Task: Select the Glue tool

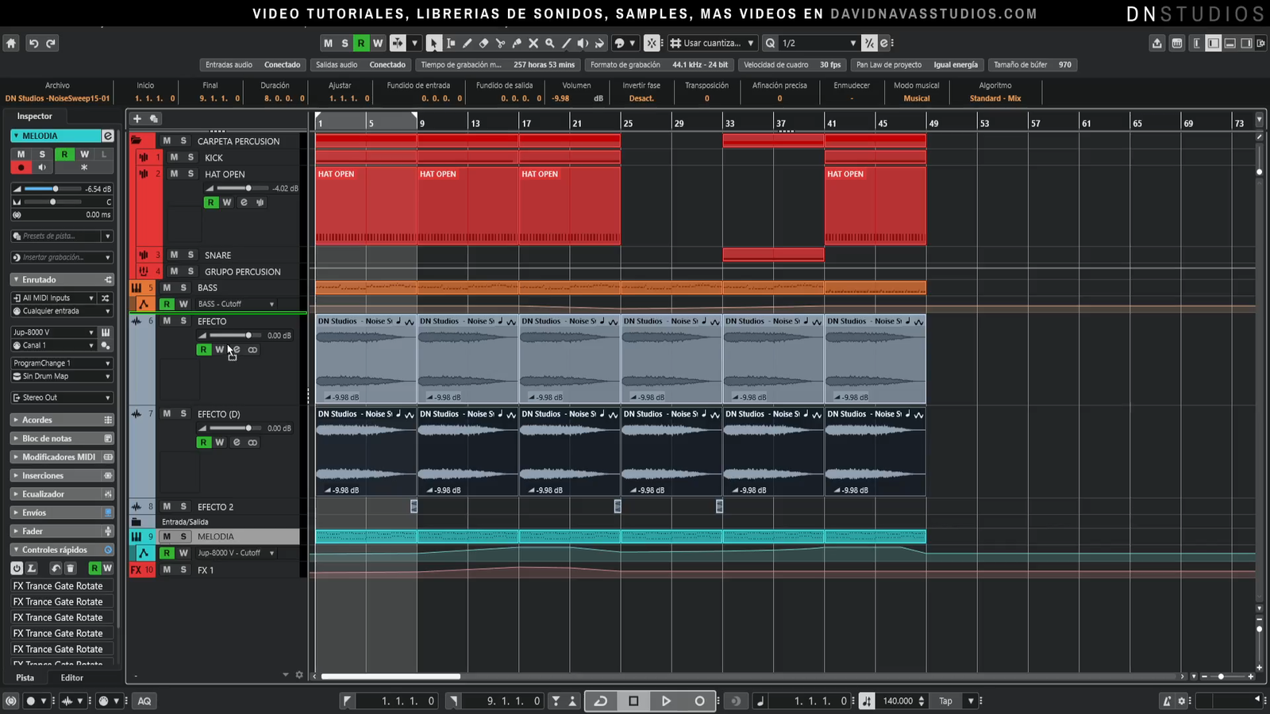Action: pyautogui.click(x=517, y=44)
